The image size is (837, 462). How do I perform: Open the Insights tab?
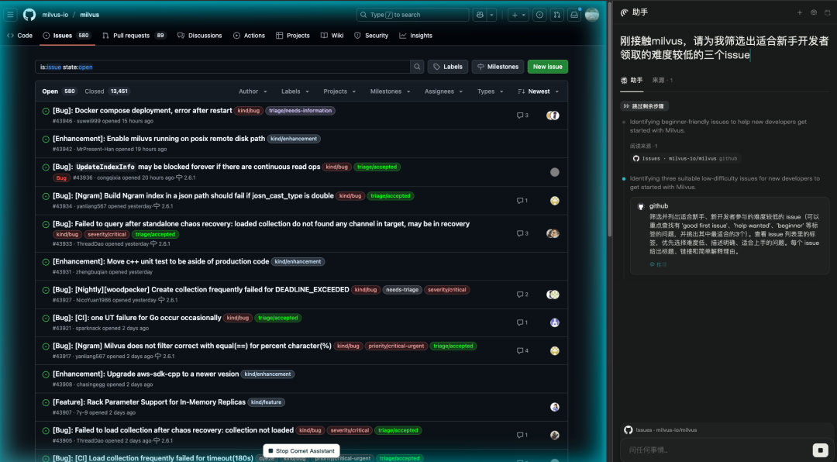coord(416,36)
